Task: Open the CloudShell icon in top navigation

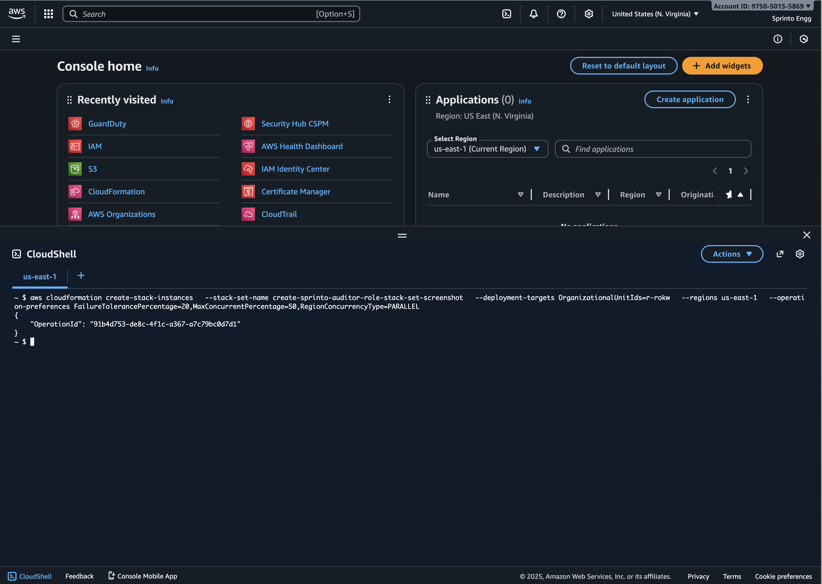Action: [x=506, y=14]
